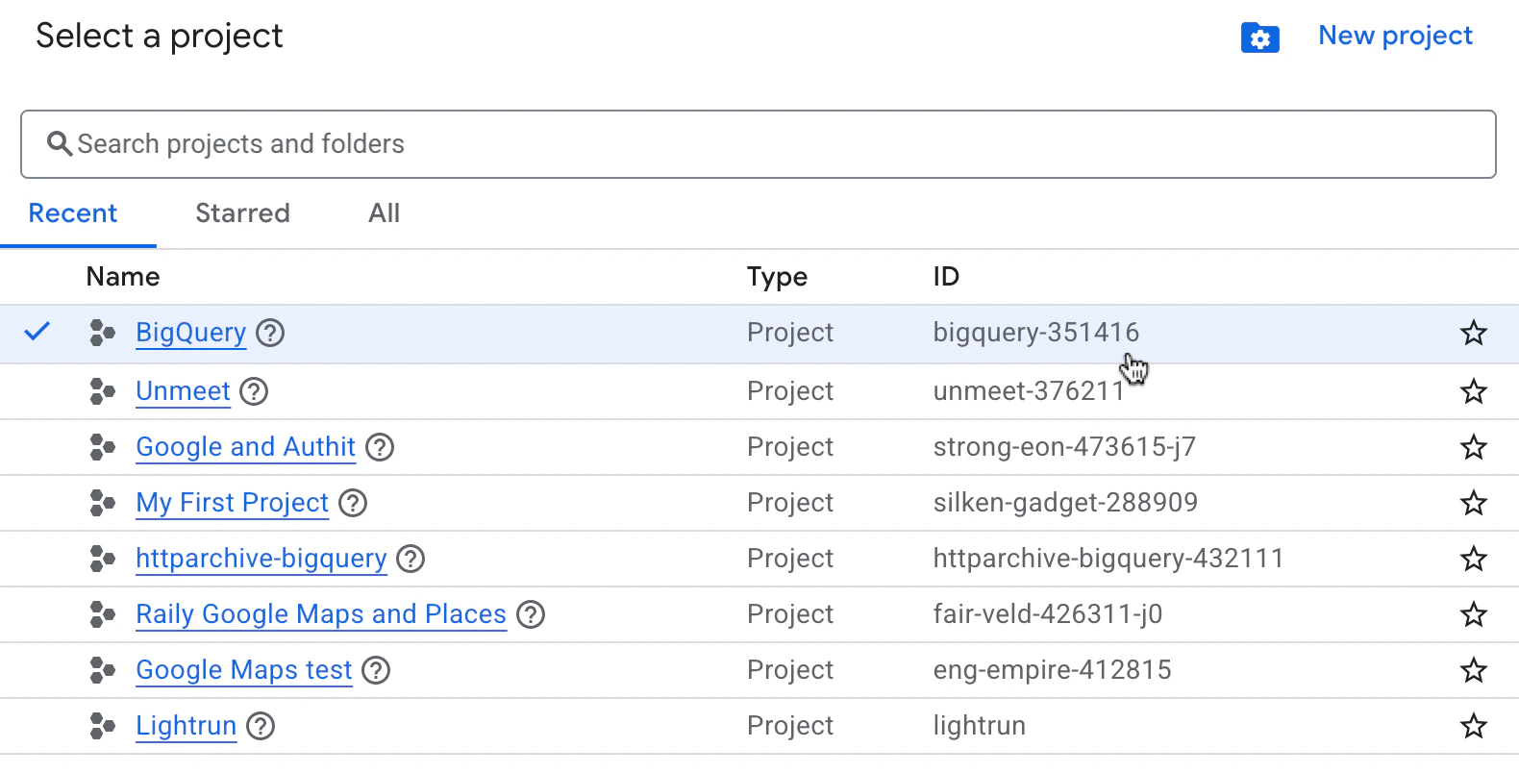Viewport: 1519px width, 773px height.
Task: Click the checkmark beside BigQuery
Action: [37, 332]
